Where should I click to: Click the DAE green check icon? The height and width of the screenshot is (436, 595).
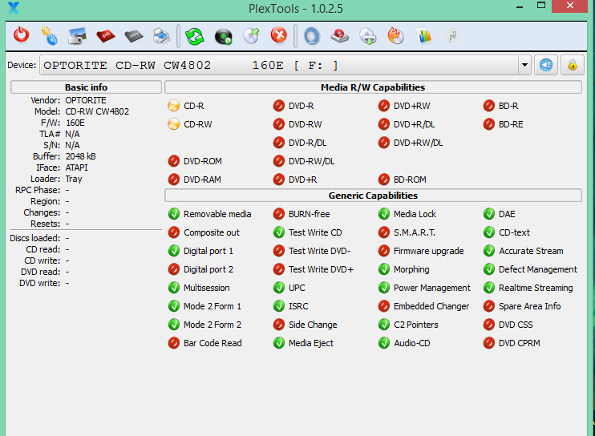pyautogui.click(x=489, y=214)
